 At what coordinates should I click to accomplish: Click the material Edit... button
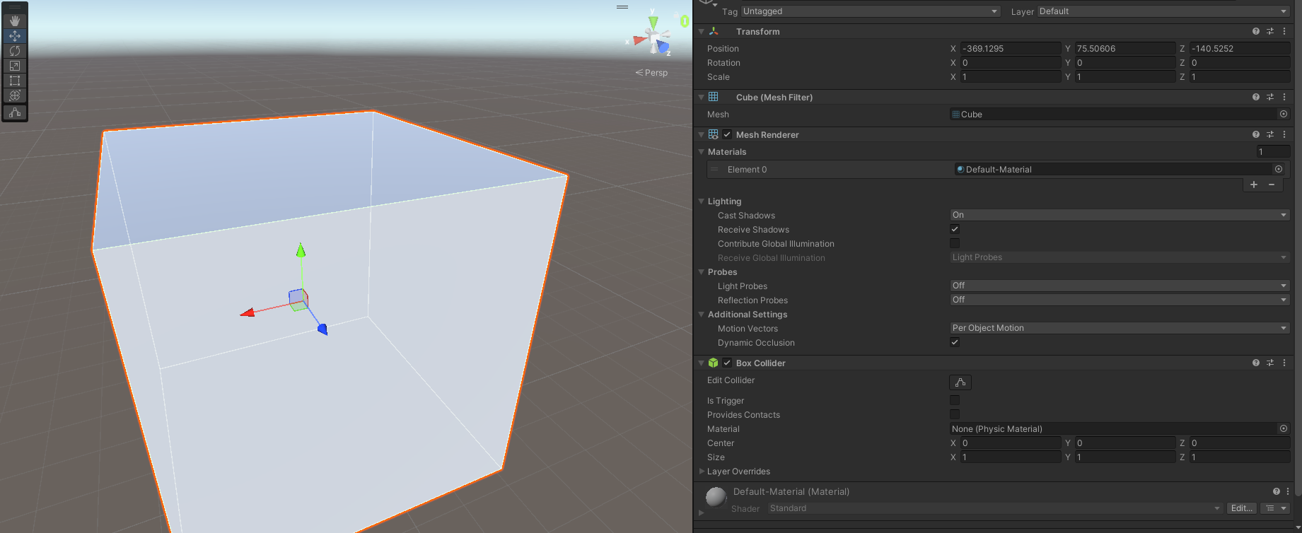[x=1241, y=508]
